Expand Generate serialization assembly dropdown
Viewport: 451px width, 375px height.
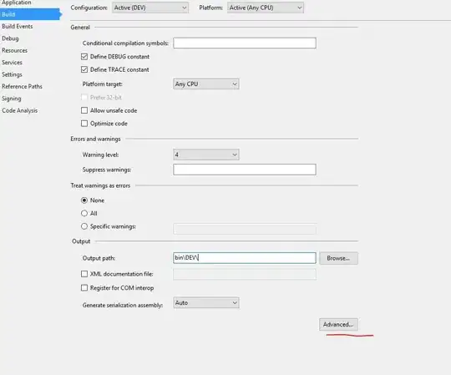pyautogui.click(x=206, y=303)
